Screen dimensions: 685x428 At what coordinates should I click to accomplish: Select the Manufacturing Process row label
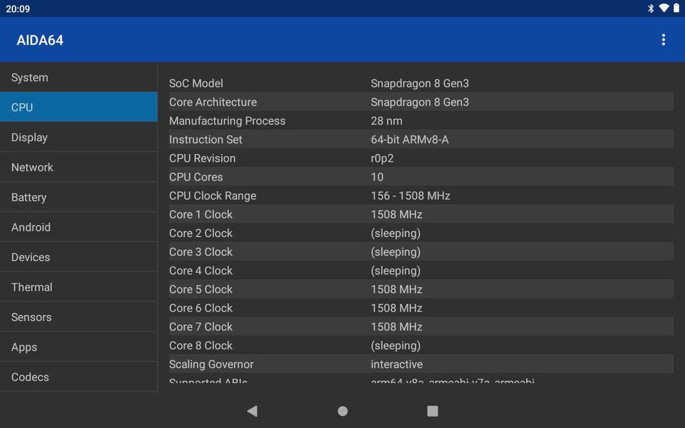pyautogui.click(x=227, y=121)
